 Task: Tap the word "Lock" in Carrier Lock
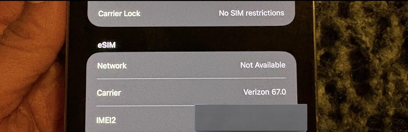[x=133, y=14]
